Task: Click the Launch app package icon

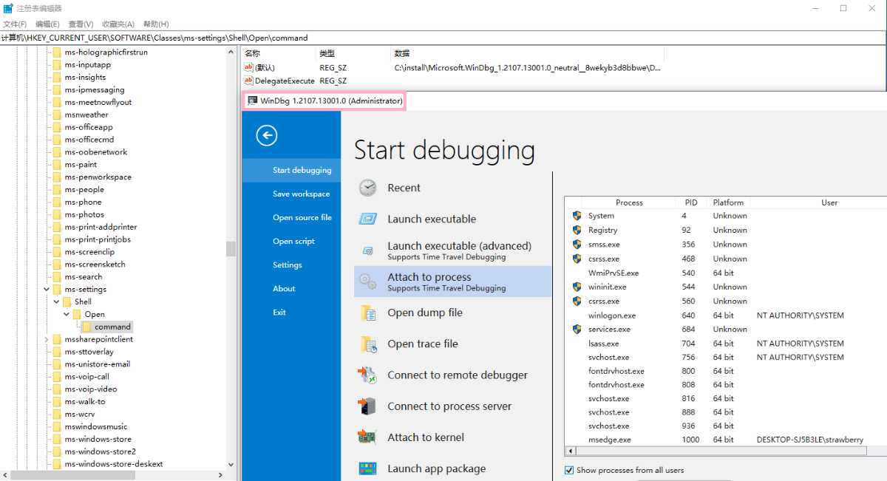Action: pos(367,468)
